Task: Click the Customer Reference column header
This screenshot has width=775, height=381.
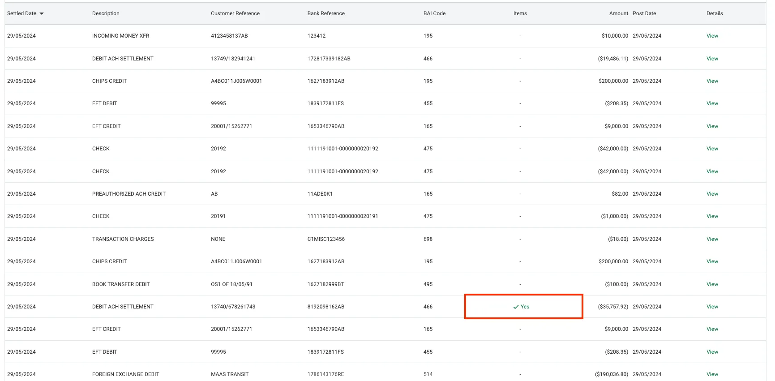Action: coord(235,13)
